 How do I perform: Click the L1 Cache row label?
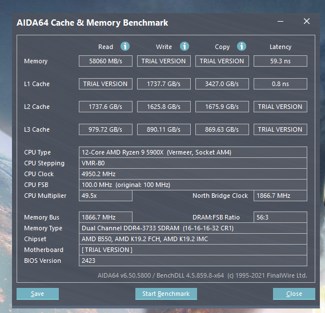click(x=37, y=84)
